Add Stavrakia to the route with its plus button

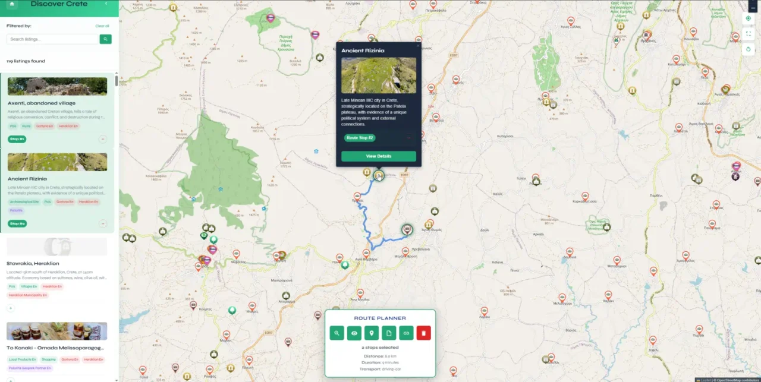tap(11, 308)
